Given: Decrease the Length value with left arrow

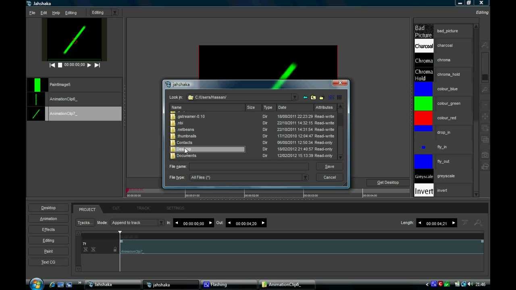Looking at the screenshot, I should (419, 223).
